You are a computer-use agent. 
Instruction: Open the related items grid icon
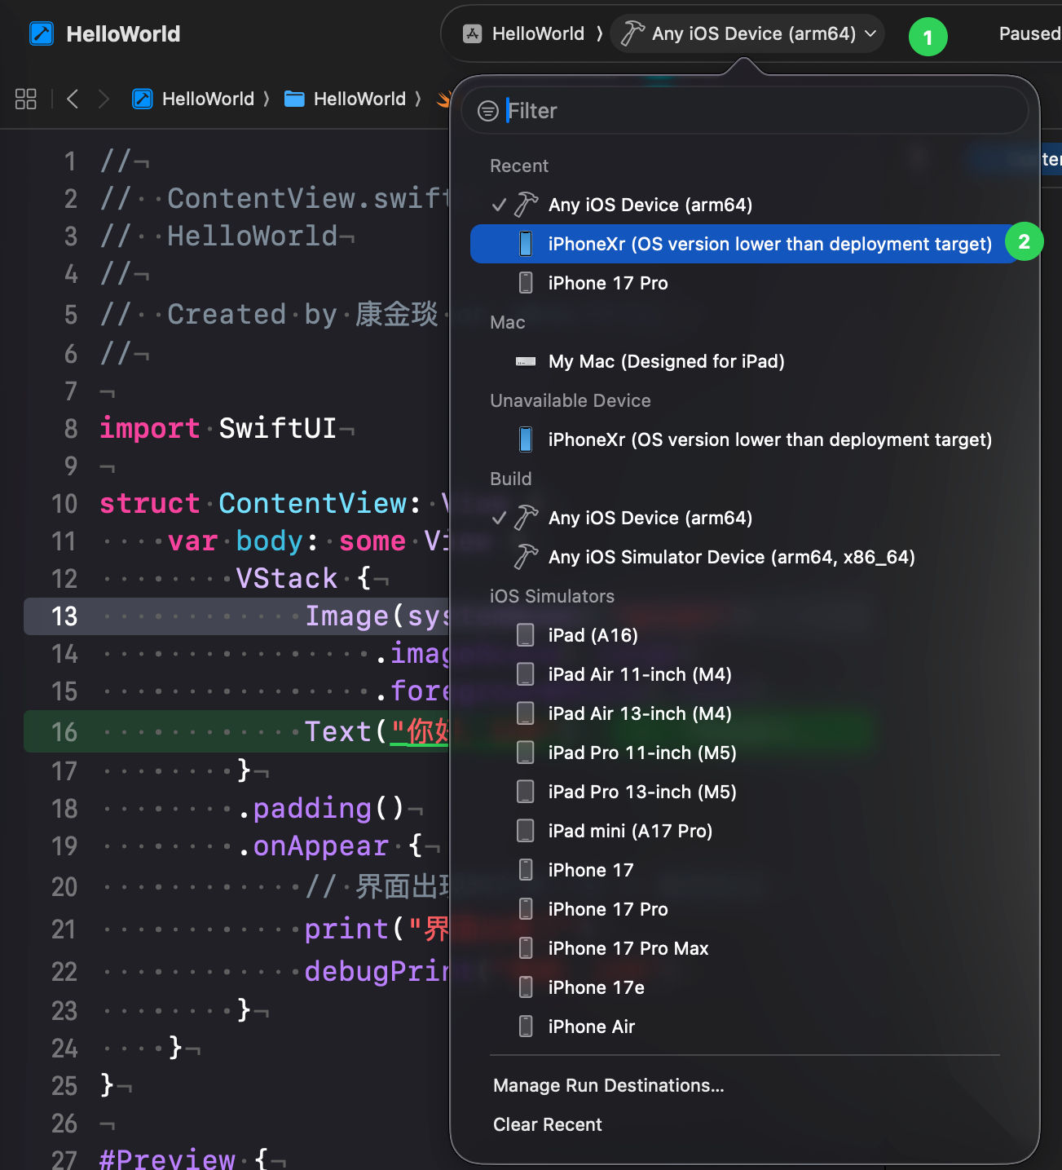point(26,99)
